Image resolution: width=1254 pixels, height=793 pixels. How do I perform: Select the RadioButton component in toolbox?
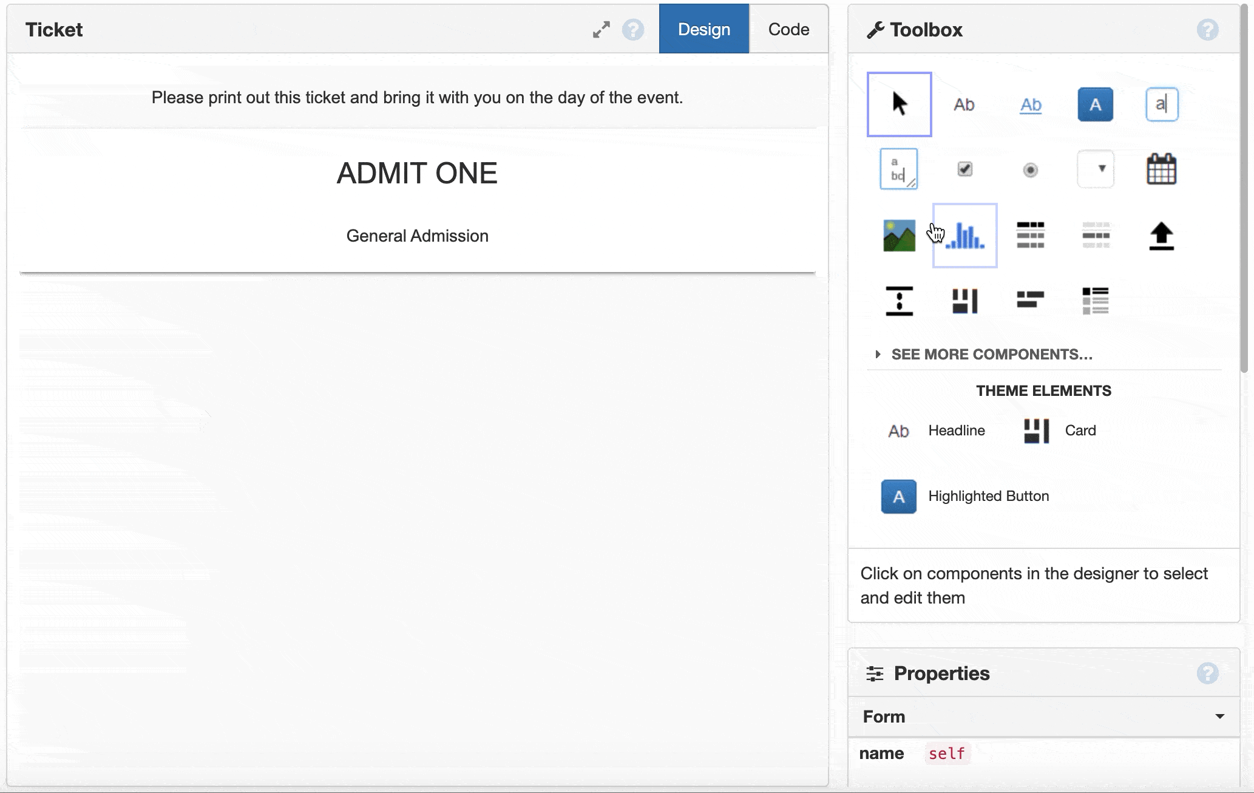pyautogui.click(x=1030, y=170)
